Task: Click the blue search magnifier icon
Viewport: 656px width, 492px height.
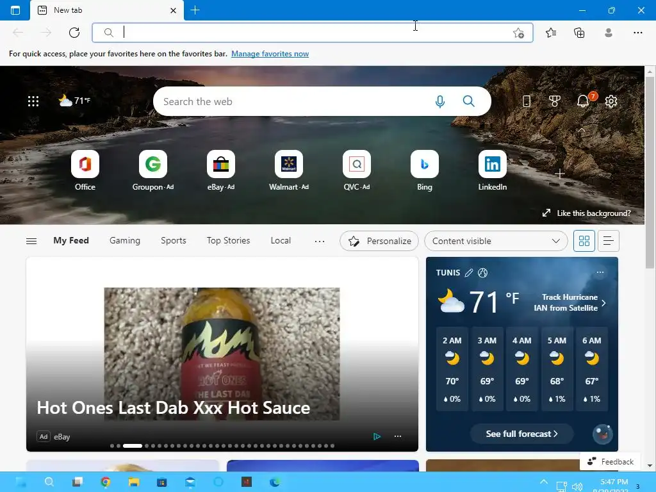Action: 468,101
